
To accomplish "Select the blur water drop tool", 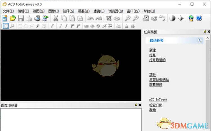I will [133, 26].
